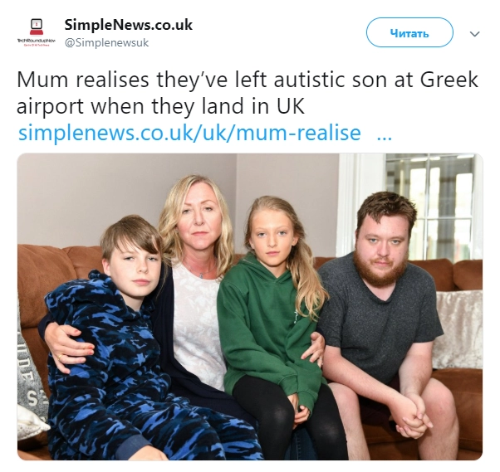Select the tweet text line ending with UK
The width and height of the screenshot is (500, 472).
(x=161, y=106)
